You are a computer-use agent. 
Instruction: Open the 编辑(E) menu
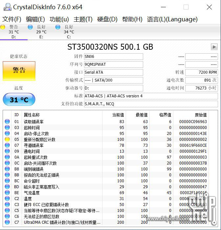(x=35, y=19)
